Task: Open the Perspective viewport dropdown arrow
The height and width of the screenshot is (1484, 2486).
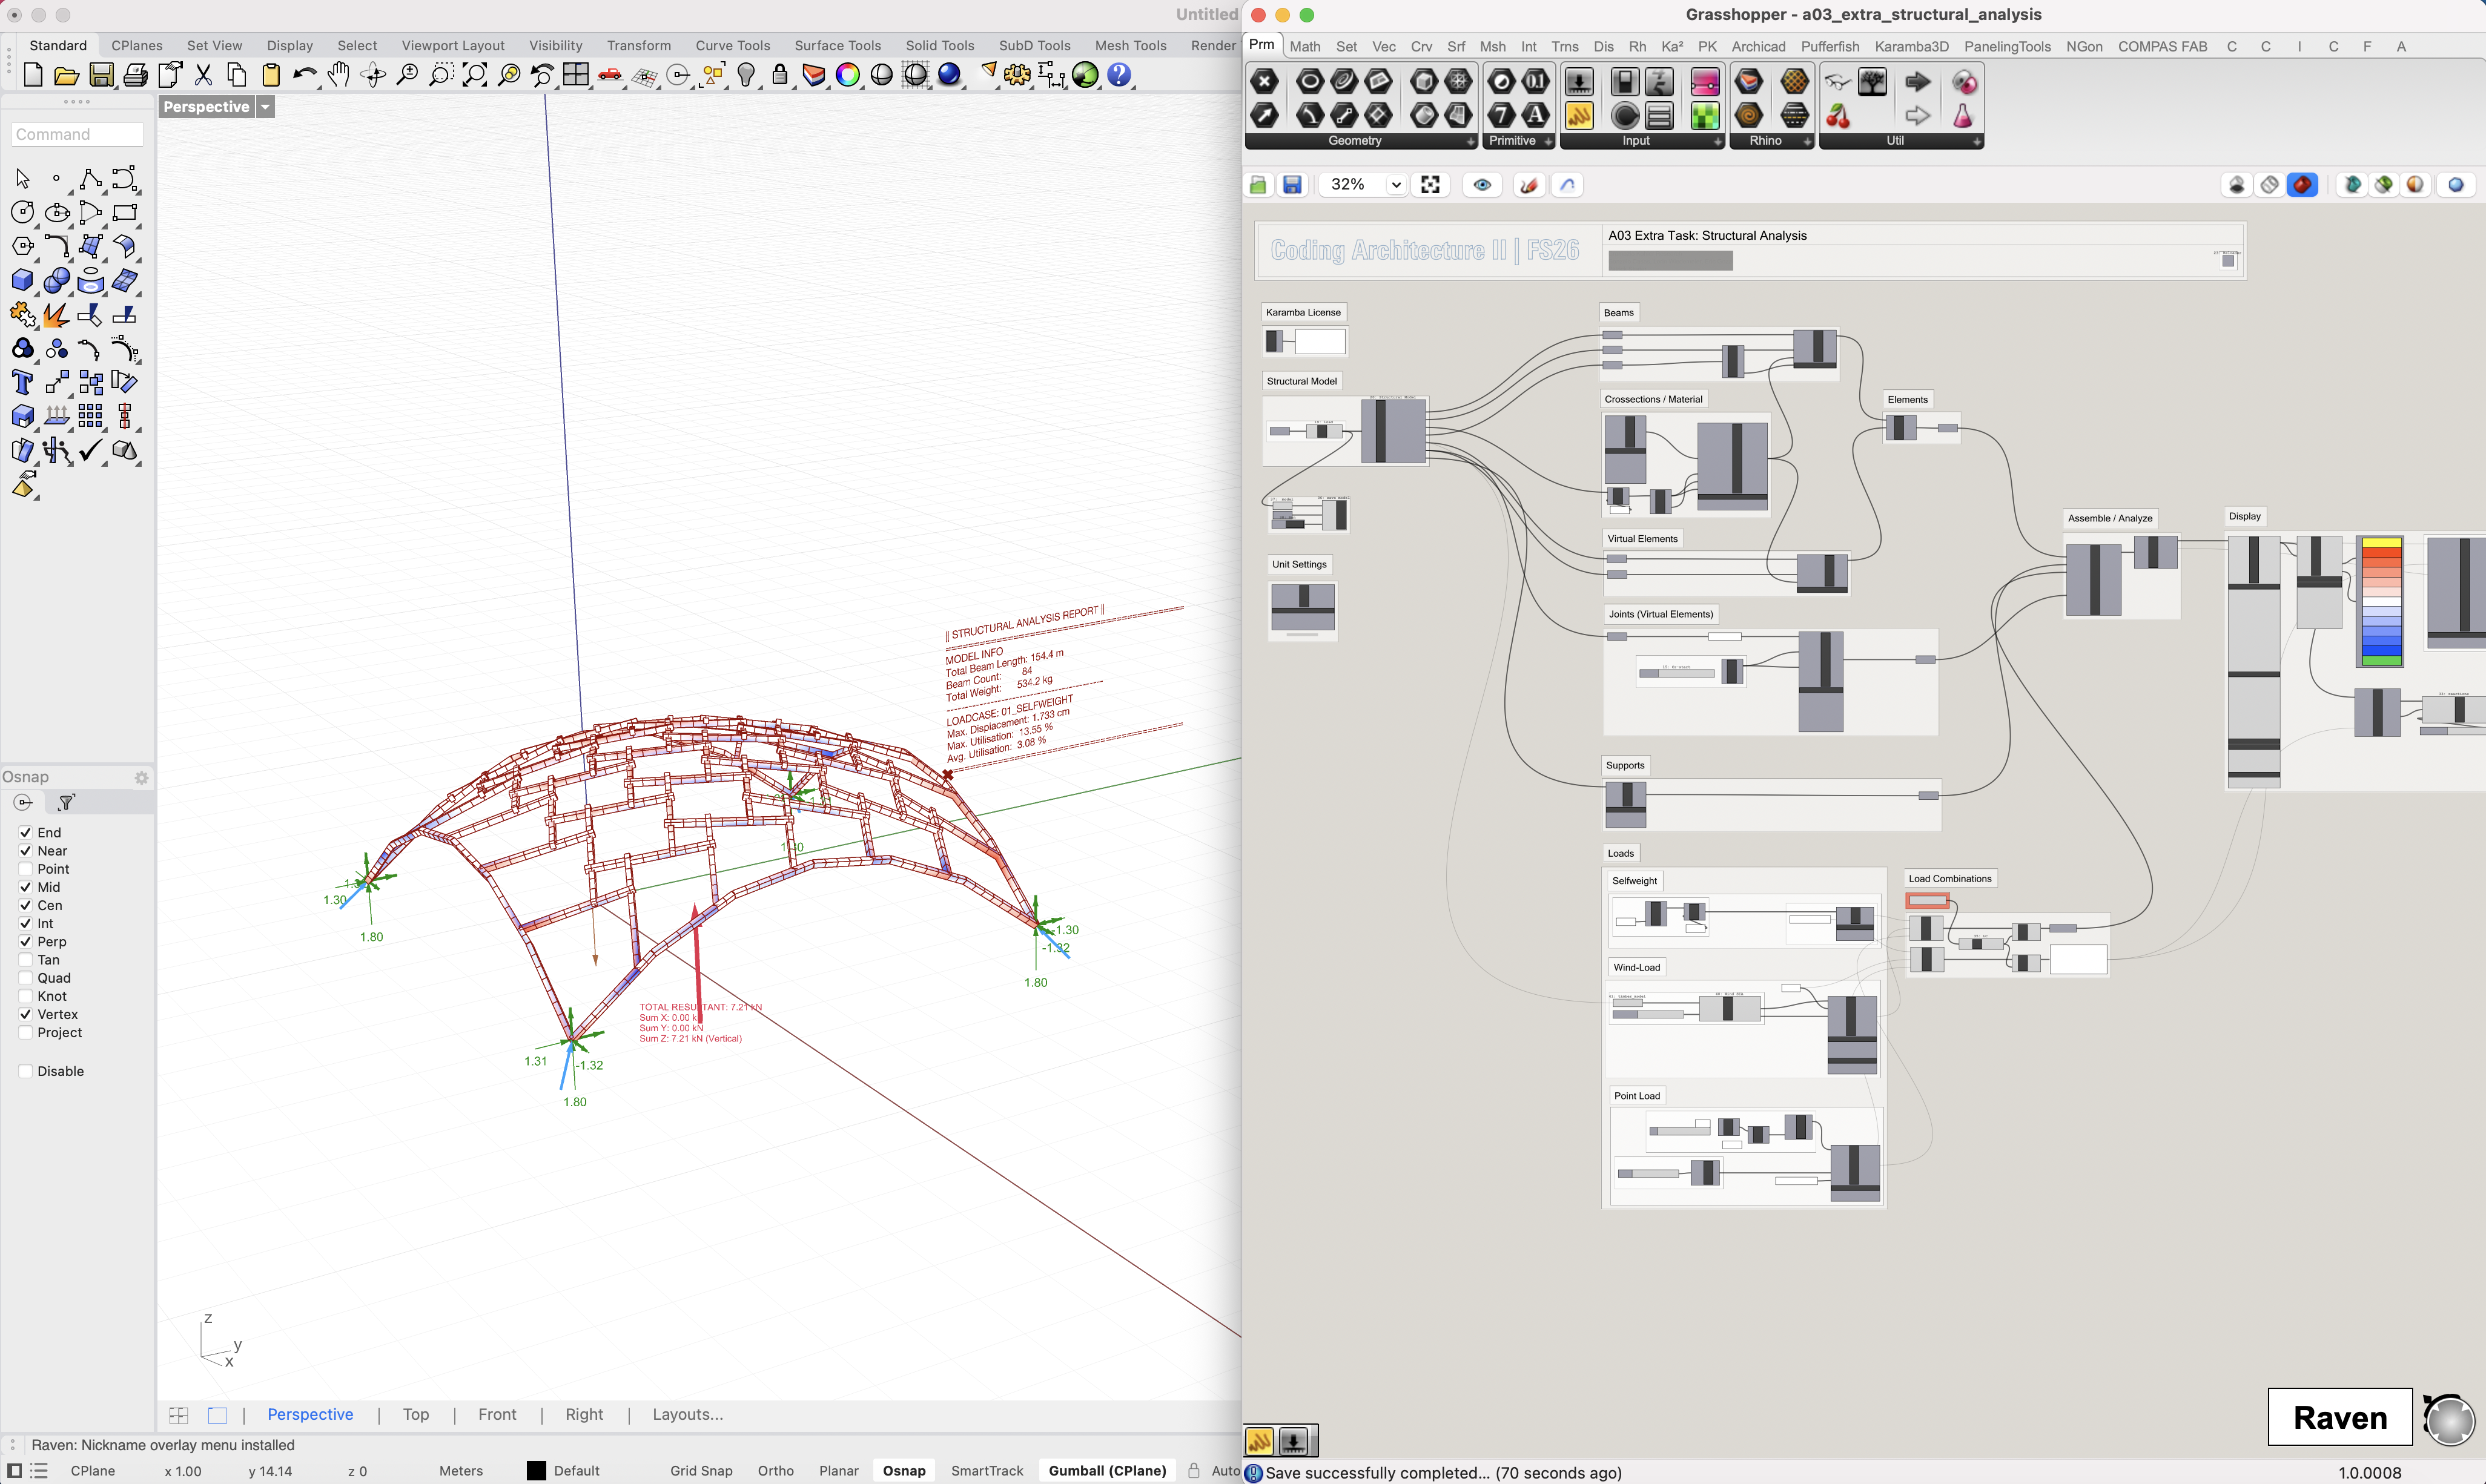Action: 265,107
